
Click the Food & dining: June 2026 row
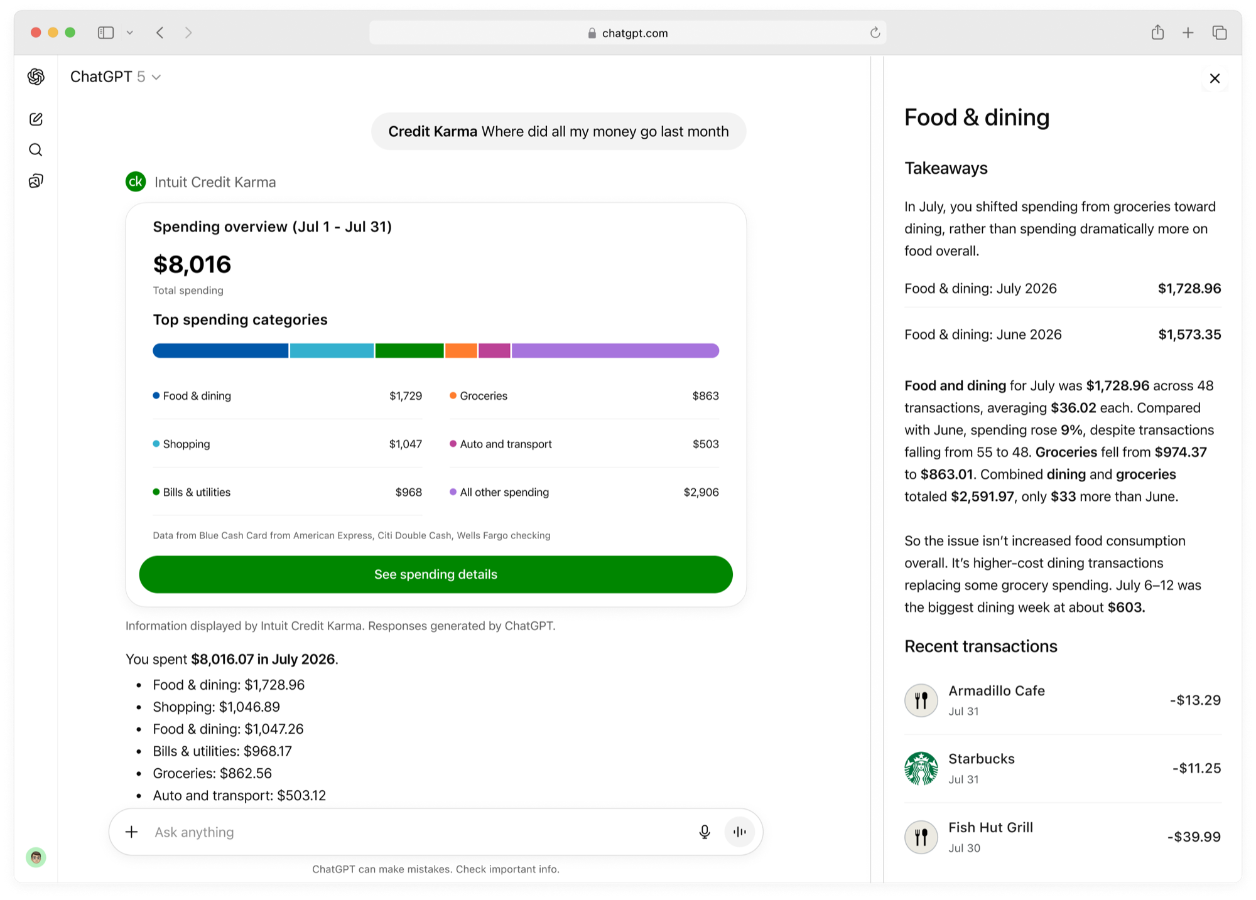[1063, 335]
